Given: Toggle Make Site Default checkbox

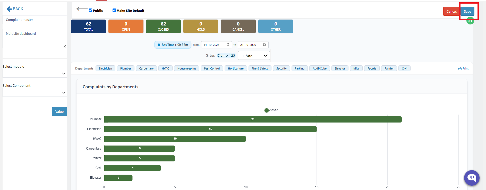Looking at the screenshot, I should click(114, 10).
